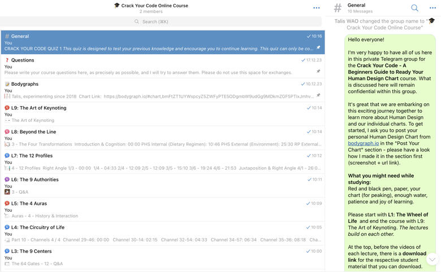Screen dimensions: 441x272
Task: Open the bodygraph.io link in message
Action: 363,143
